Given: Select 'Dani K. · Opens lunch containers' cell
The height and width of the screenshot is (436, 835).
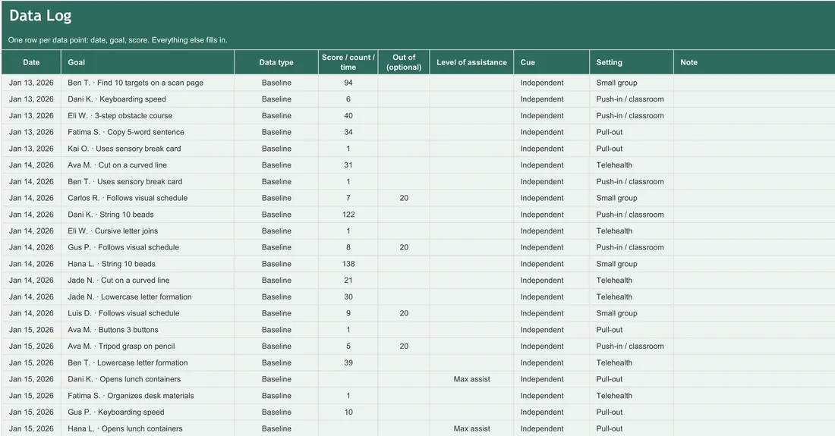Looking at the screenshot, I should pos(147,379).
